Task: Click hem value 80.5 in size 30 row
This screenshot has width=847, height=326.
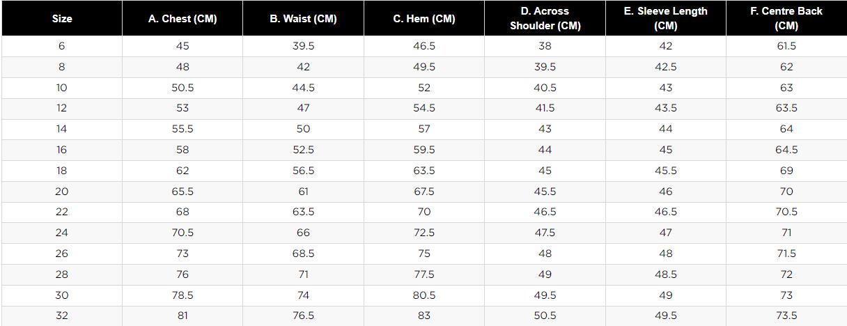Action: (x=424, y=295)
